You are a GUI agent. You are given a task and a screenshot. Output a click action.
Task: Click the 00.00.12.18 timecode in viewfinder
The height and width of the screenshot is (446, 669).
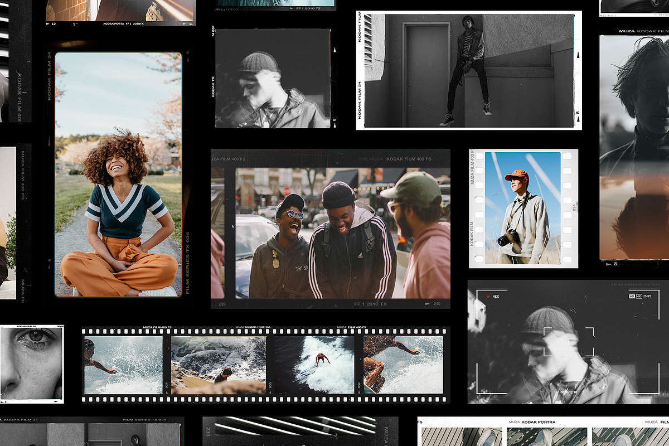coord(568,392)
